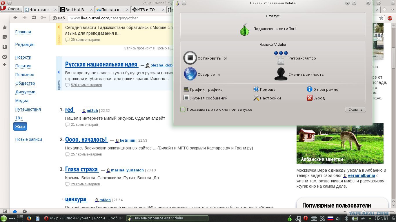Screen dimensions: 396x222
Task: Click the Панель Управления Vidalia taskbar button
Action: pyautogui.click(x=167, y=218)
